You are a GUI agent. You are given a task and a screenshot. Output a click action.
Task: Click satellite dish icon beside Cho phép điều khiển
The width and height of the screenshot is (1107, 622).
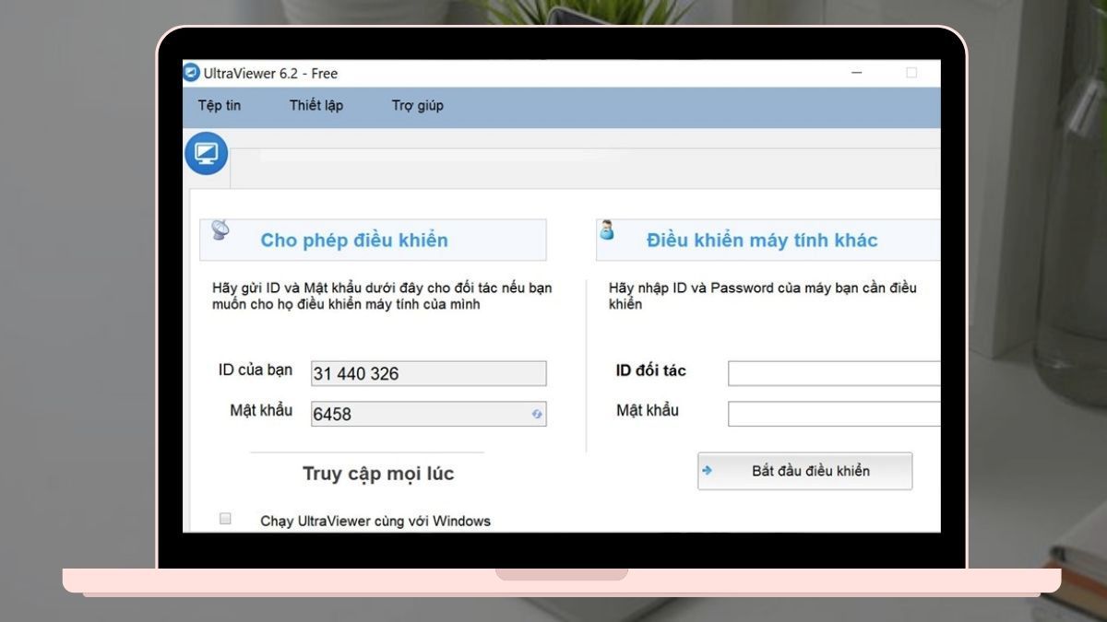click(221, 230)
